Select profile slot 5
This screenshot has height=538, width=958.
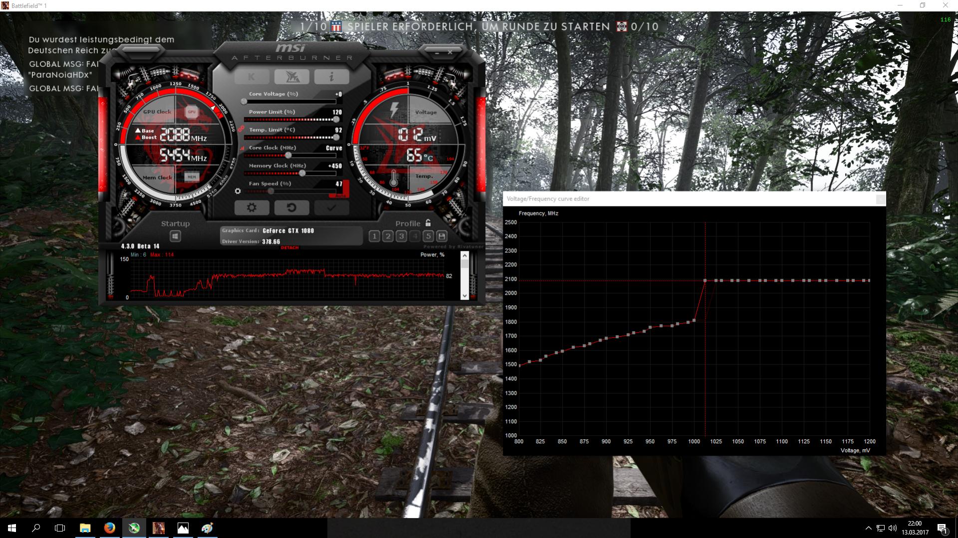click(x=428, y=236)
